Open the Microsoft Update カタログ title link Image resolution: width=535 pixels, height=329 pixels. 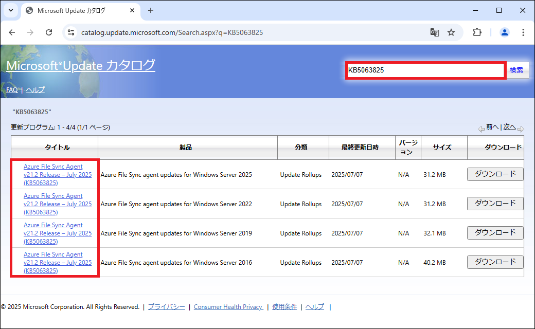(81, 65)
